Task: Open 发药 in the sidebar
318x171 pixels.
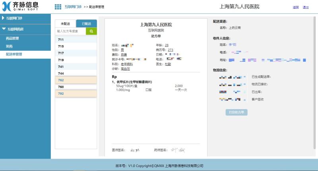Action: [x=9, y=46]
